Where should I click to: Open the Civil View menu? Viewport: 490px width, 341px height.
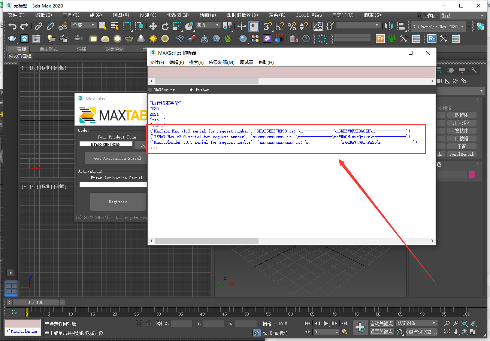point(309,15)
